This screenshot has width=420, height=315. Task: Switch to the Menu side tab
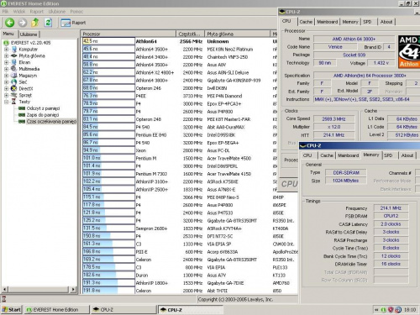tap(8, 34)
